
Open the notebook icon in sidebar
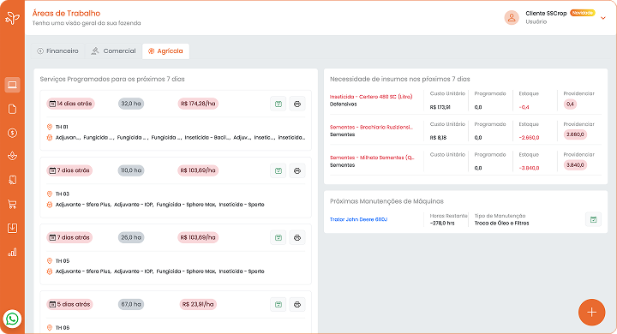point(12,180)
